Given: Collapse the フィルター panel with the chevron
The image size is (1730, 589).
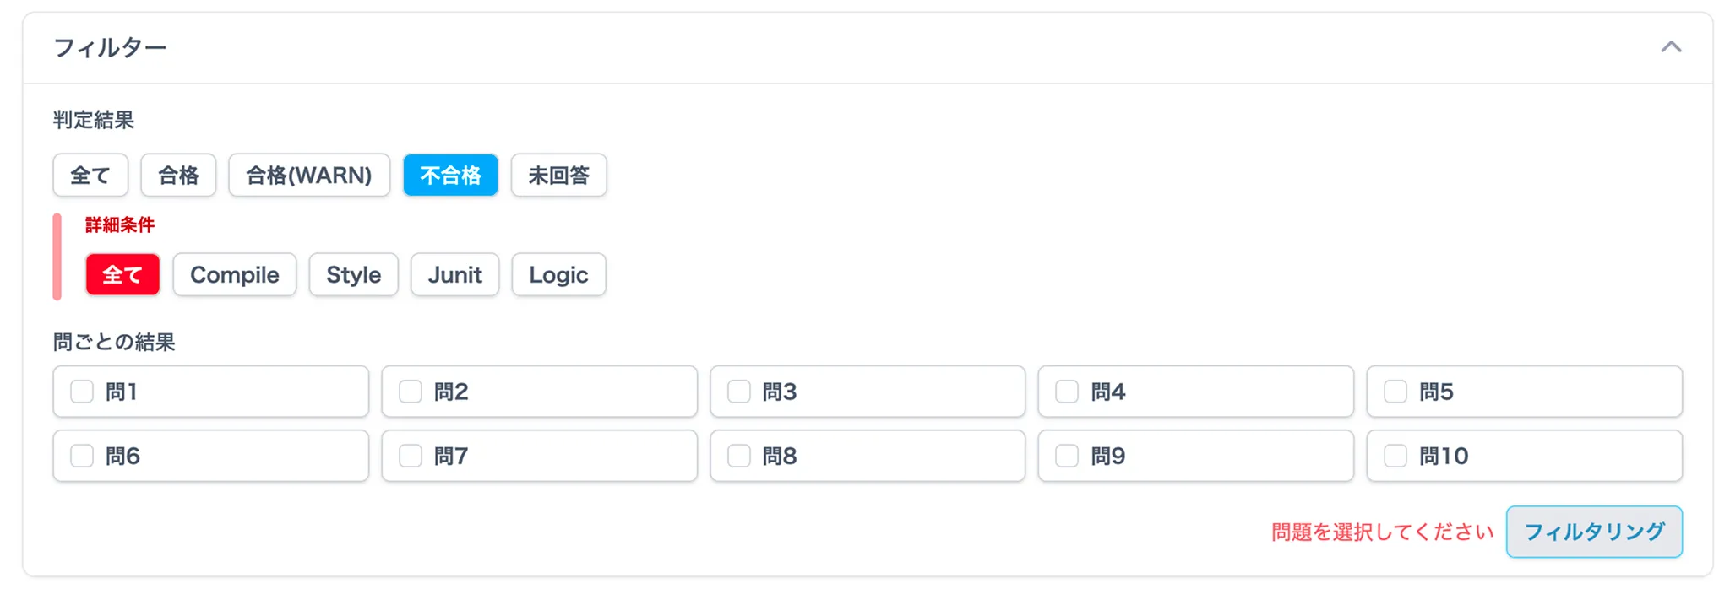Looking at the screenshot, I should point(1670,47).
